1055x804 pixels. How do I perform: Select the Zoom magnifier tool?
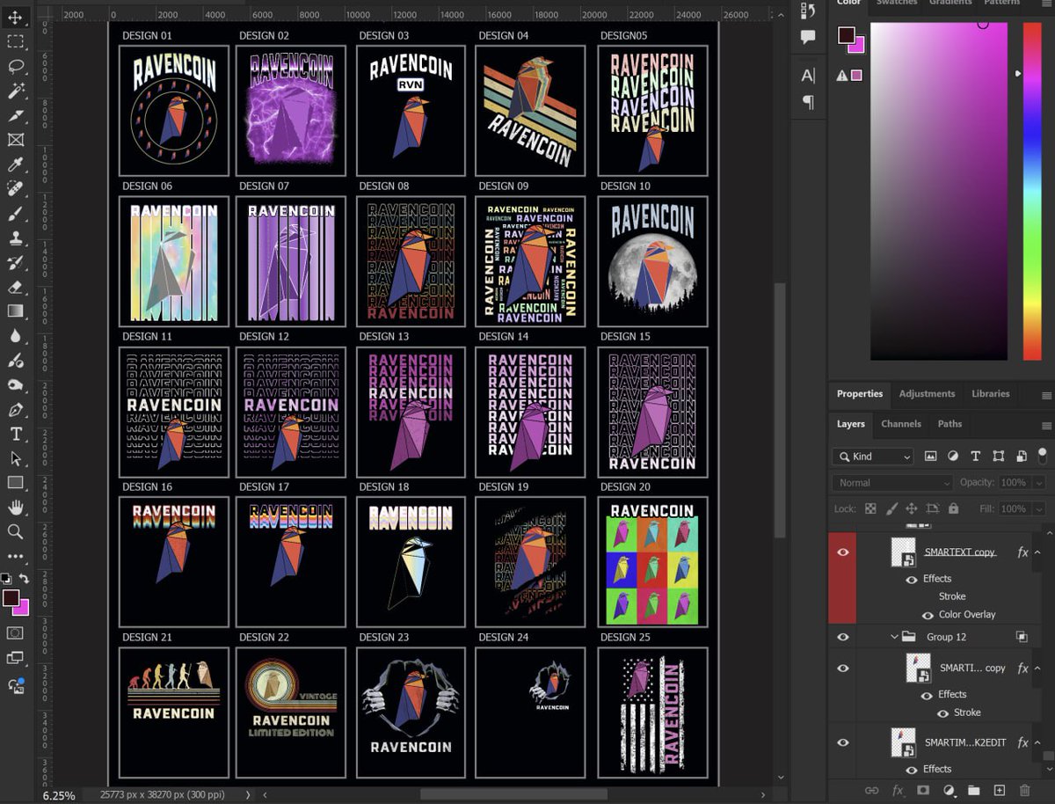[x=16, y=531]
